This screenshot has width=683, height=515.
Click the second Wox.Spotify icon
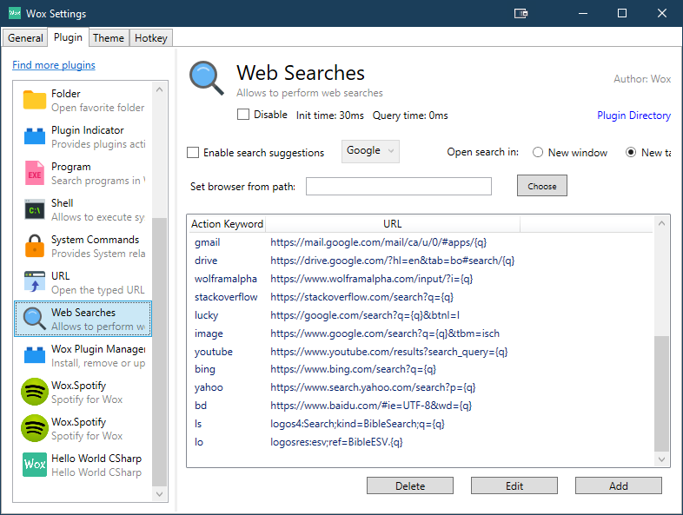pos(35,428)
